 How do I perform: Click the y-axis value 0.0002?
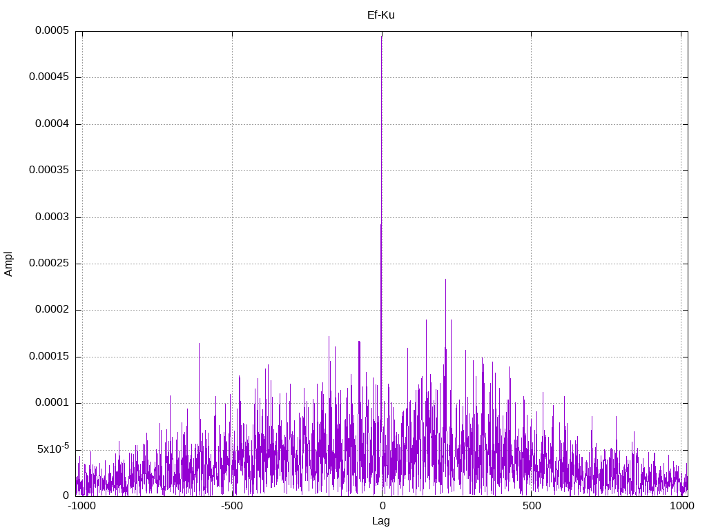tap(52, 309)
